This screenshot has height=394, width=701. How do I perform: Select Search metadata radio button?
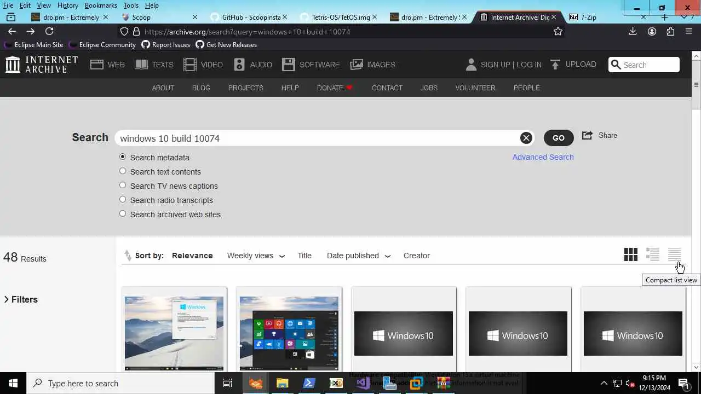tap(123, 157)
